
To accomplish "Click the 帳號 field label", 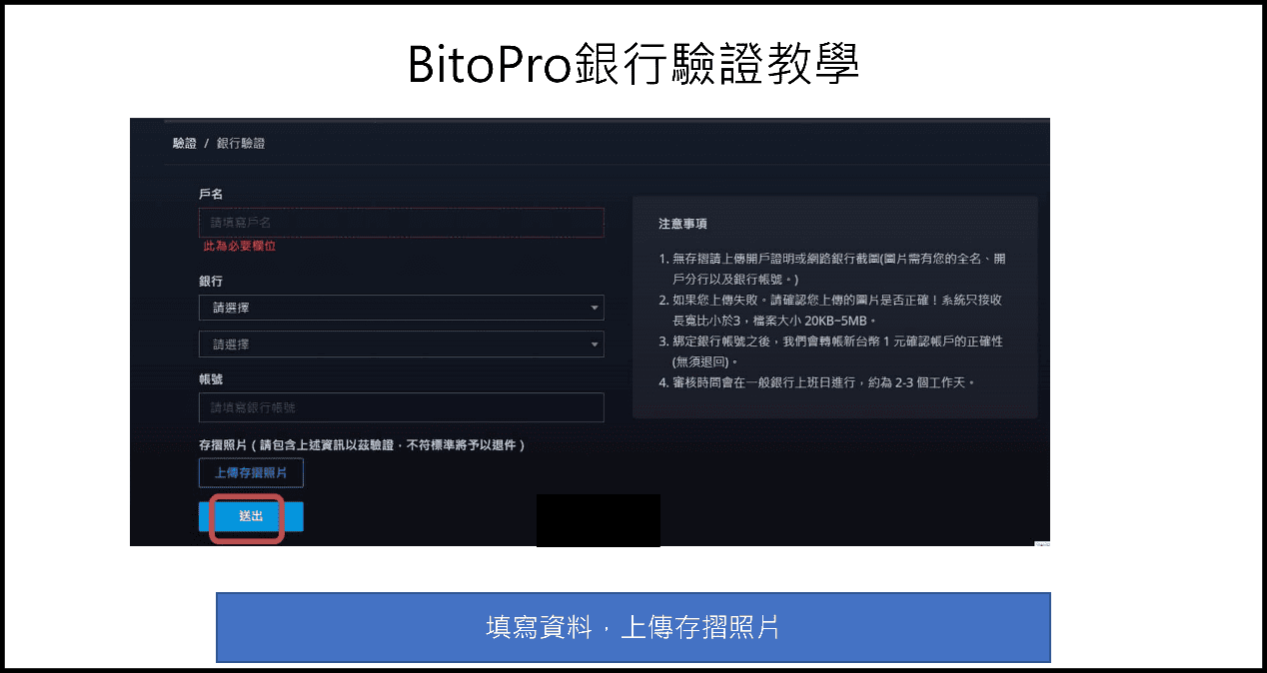I will (210, 380).
